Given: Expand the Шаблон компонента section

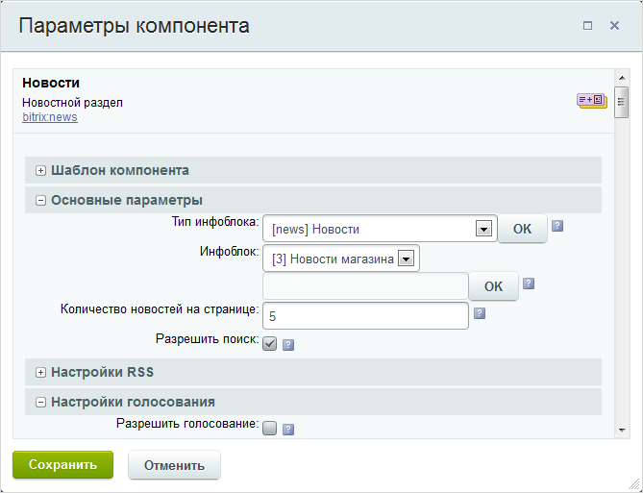Looking at the screenshot, I should 40,171.
